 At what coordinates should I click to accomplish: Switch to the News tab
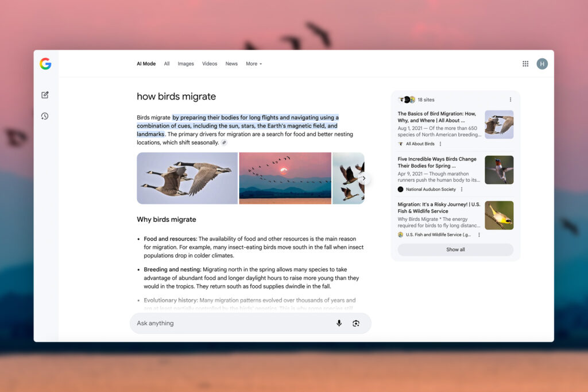click(x=231, y=64)
